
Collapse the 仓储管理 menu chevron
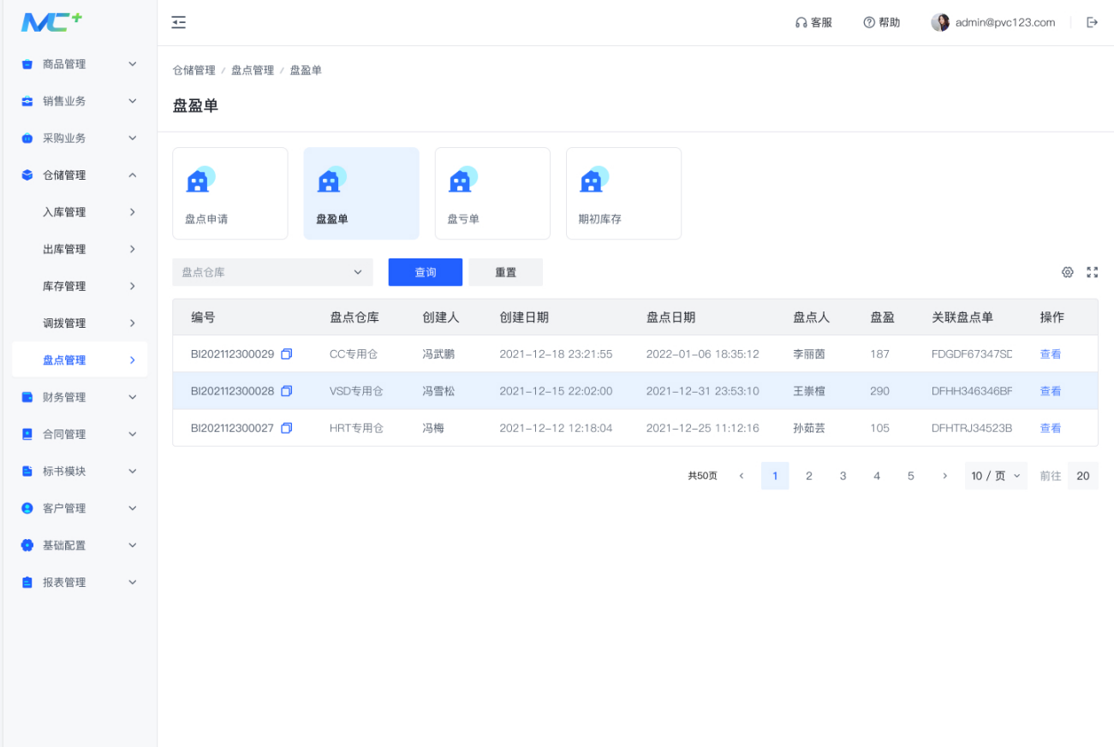coord(133,175)
